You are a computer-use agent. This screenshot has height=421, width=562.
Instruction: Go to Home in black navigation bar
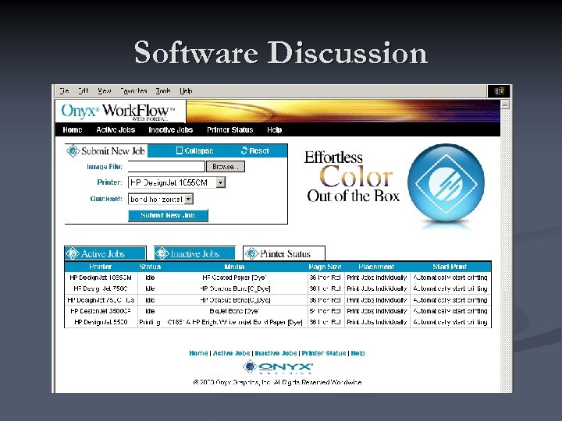(x=73, y=130)
